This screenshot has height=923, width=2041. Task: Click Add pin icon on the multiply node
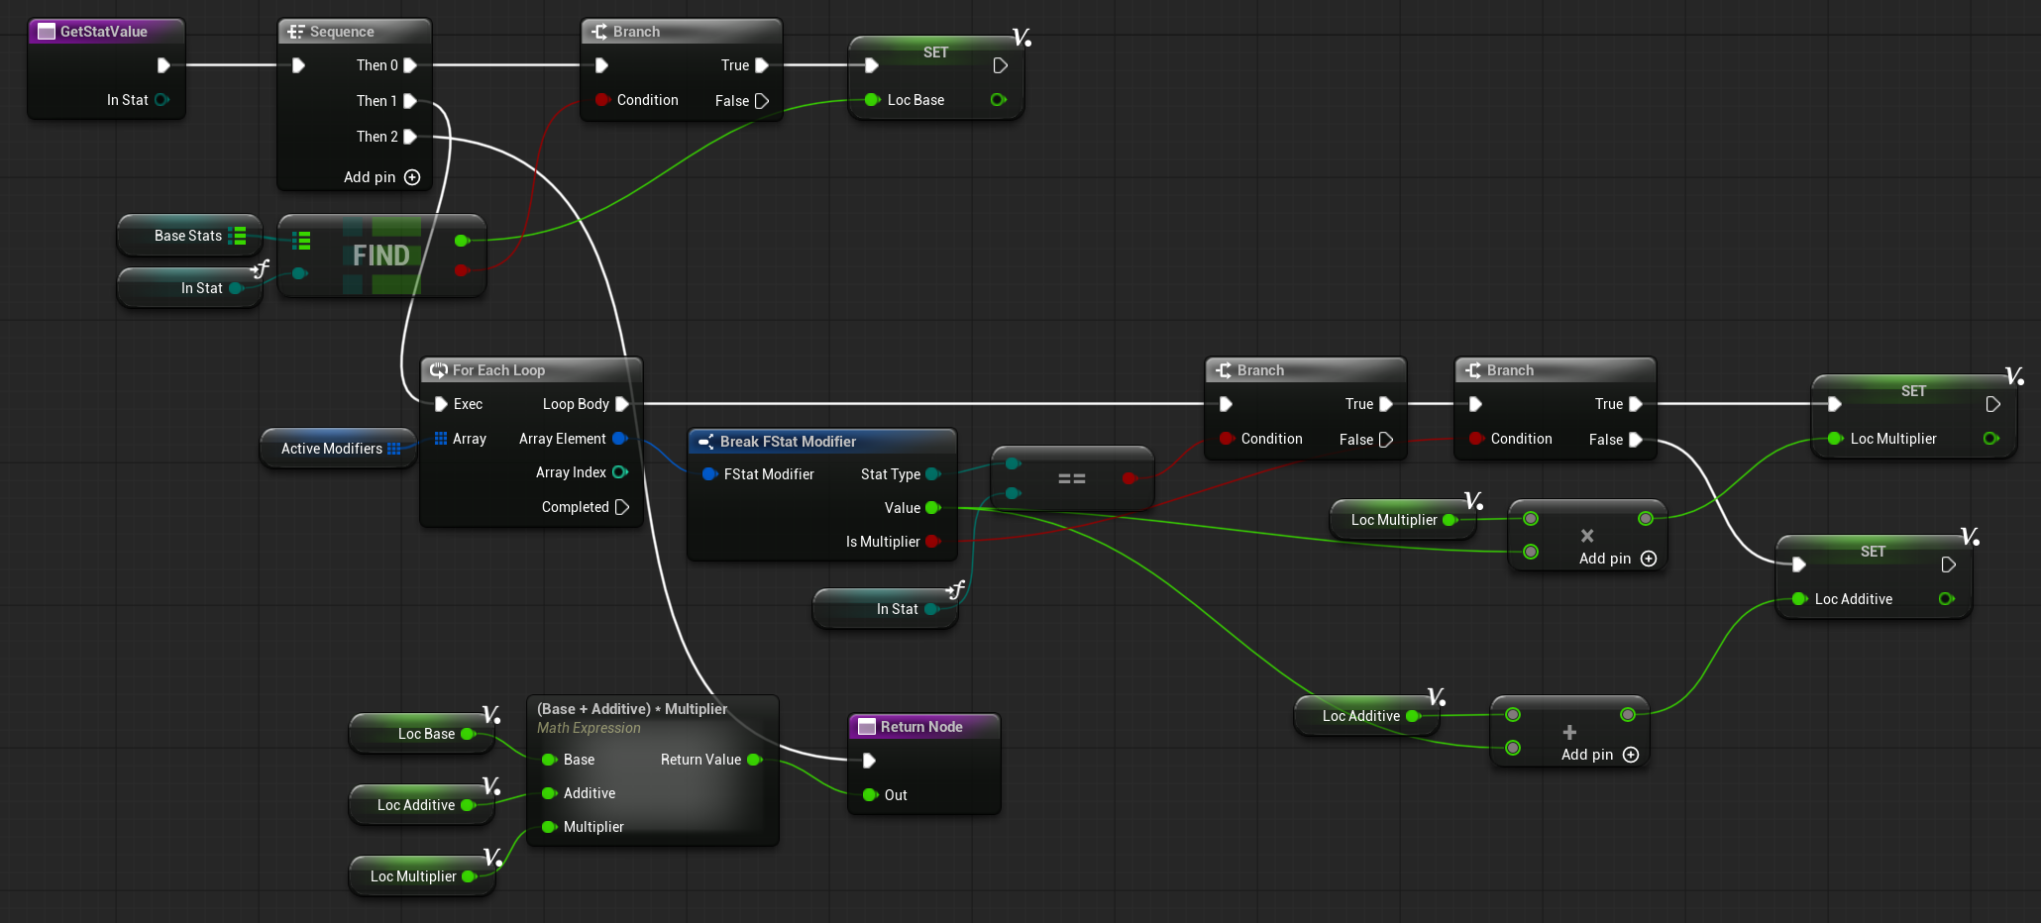pyautogui.click(x=1649, y=559)
